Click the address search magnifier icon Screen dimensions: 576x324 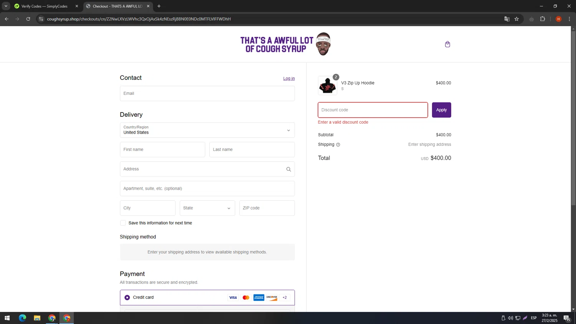[288, 169]
